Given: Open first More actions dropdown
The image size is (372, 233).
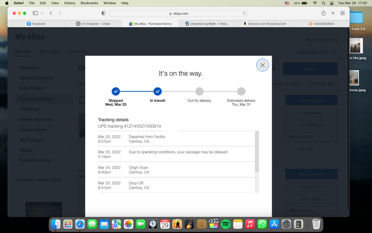Looking at the screenshot, I should pyautogui.click(x=311, y=137).
